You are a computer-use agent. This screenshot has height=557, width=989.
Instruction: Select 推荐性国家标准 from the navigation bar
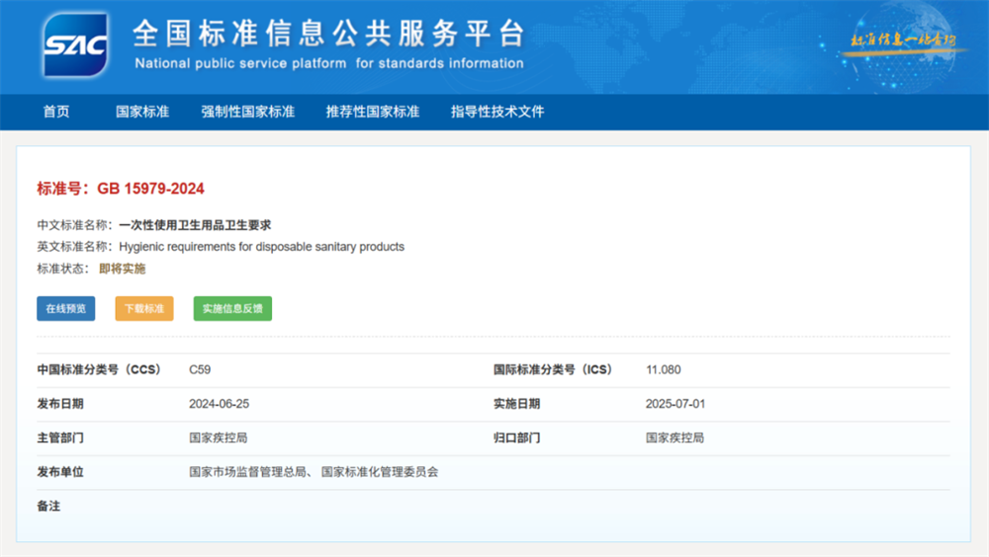372,112
